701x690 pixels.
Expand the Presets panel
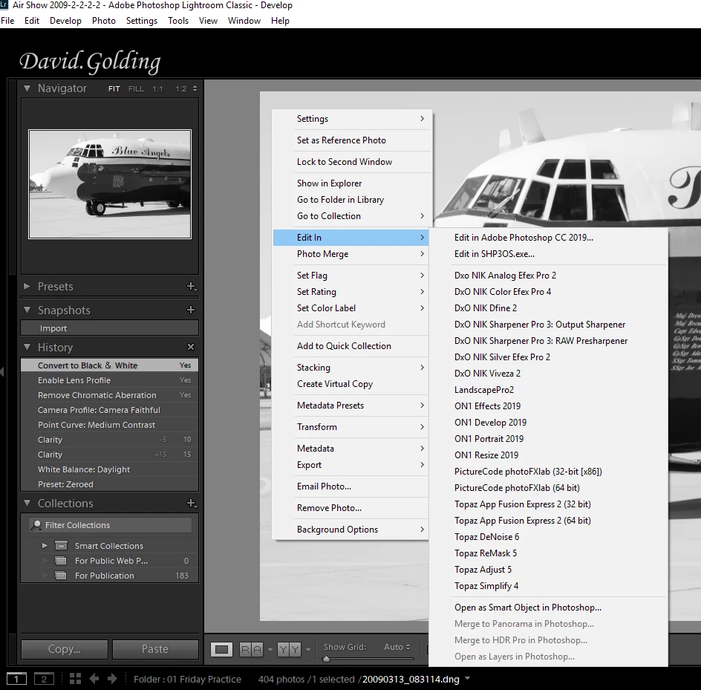click(x=27, y=286)
